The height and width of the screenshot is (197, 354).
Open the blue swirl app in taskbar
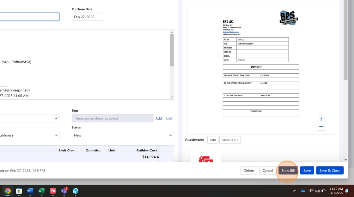(76, 191)
